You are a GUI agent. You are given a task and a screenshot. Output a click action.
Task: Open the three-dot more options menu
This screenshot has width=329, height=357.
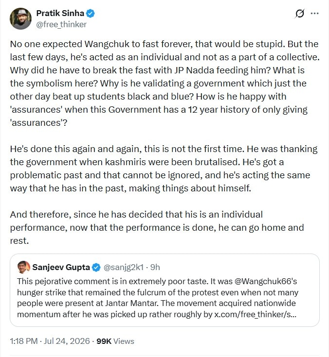314,14
